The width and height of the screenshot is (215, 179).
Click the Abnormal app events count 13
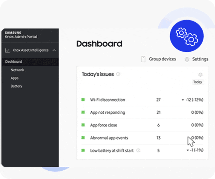pos(159,138)
